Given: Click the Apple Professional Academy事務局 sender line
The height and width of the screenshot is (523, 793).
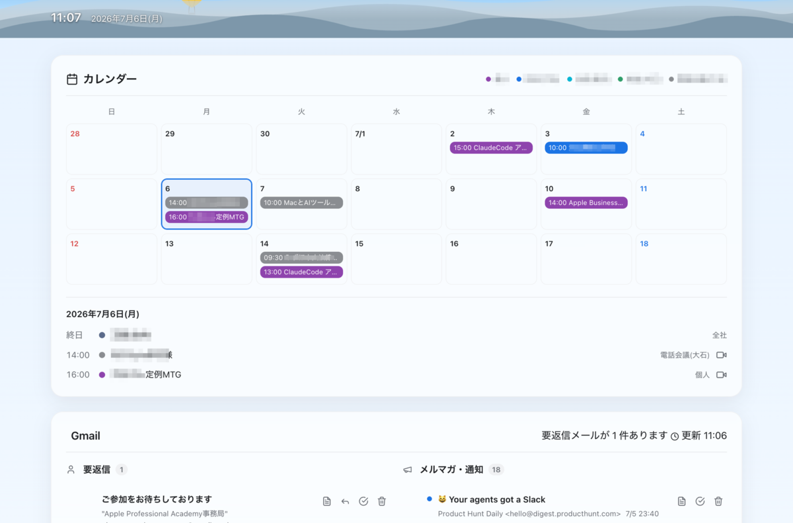Looking at the screenshot, I should coord(165,514).
